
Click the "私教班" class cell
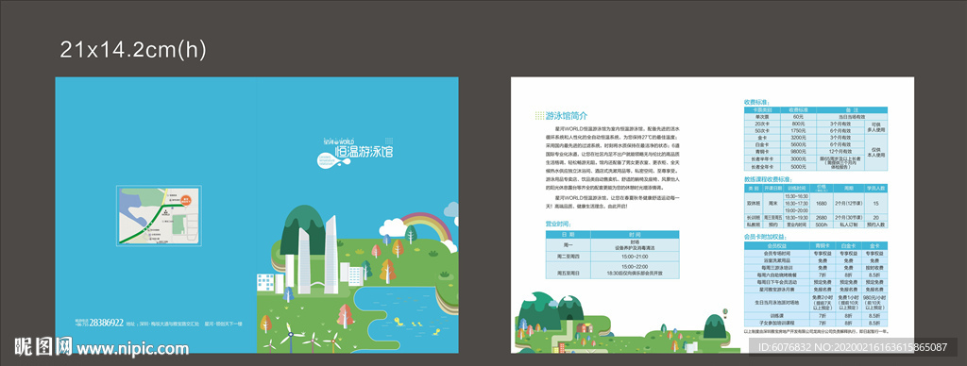[753, 225]
